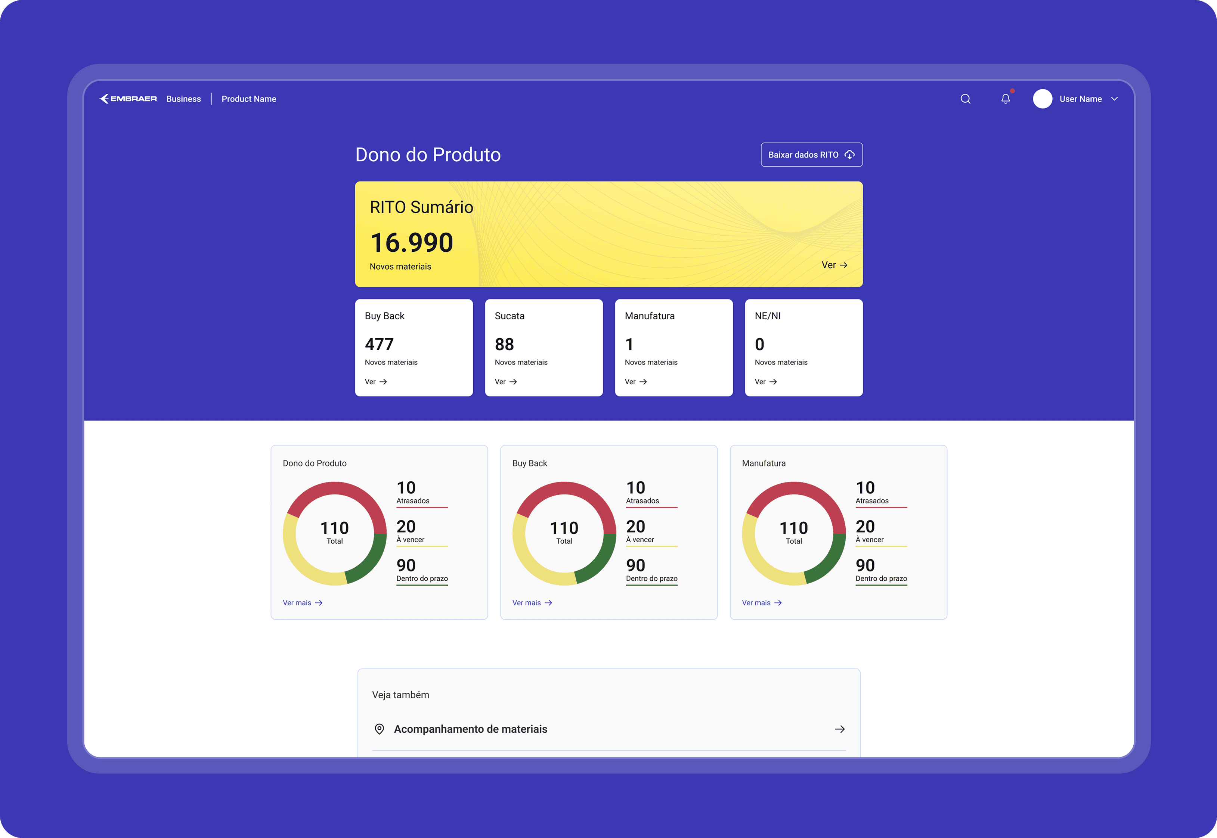The height and width of the screenshot is (838, 1217).
Task: Select the 88 value on Sucata card
Action: 504,344
